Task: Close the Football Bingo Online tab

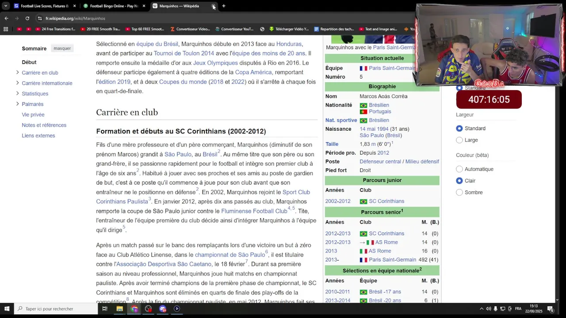Action: coord(144,6)
